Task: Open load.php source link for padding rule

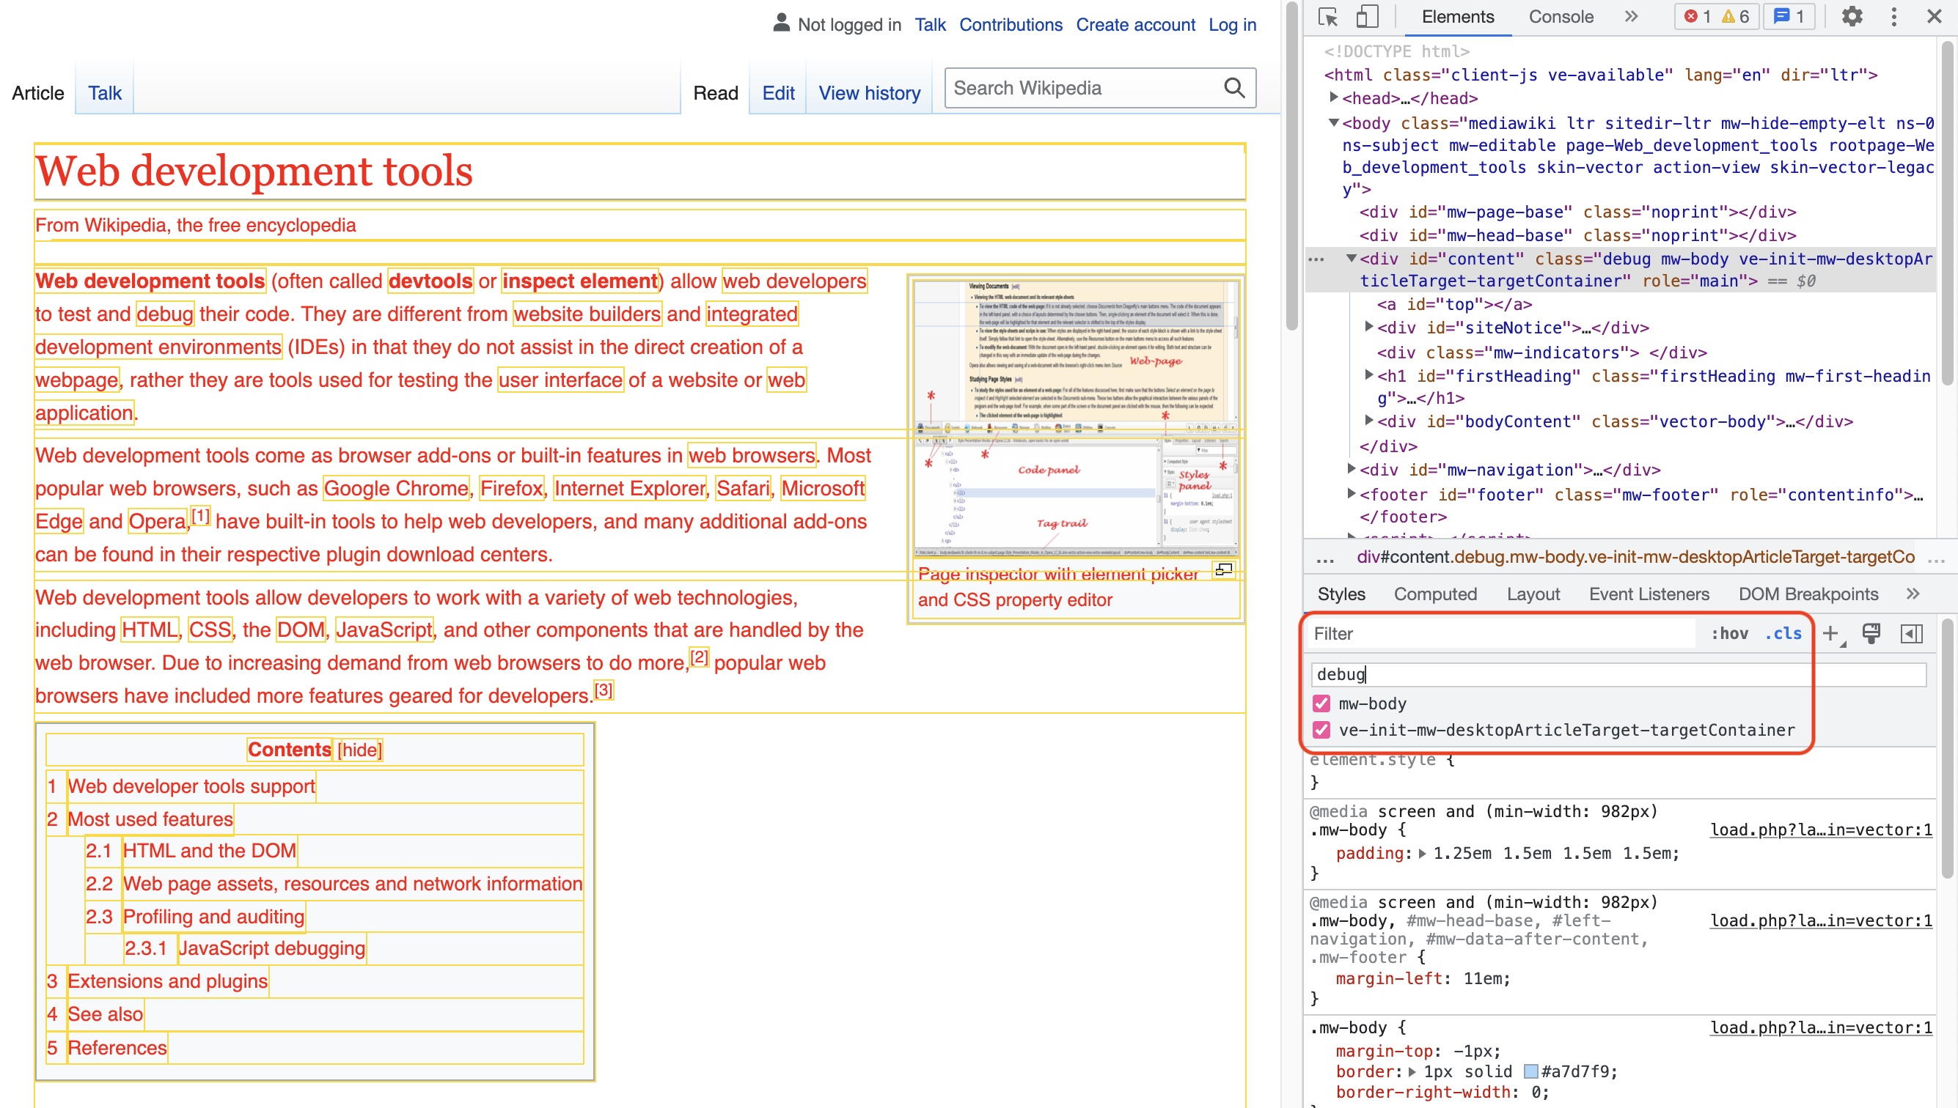Action: click(x=1821, y=830)
